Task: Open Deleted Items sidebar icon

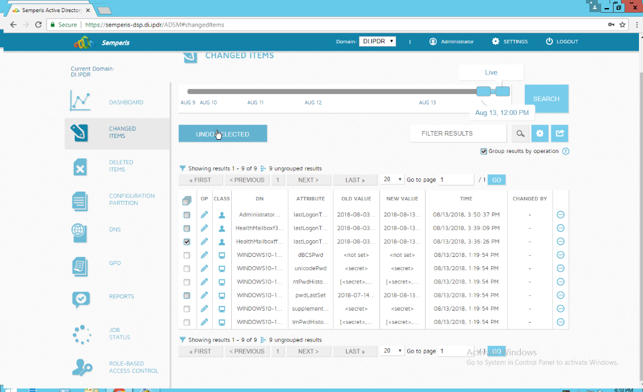Action: pos(80,166)
